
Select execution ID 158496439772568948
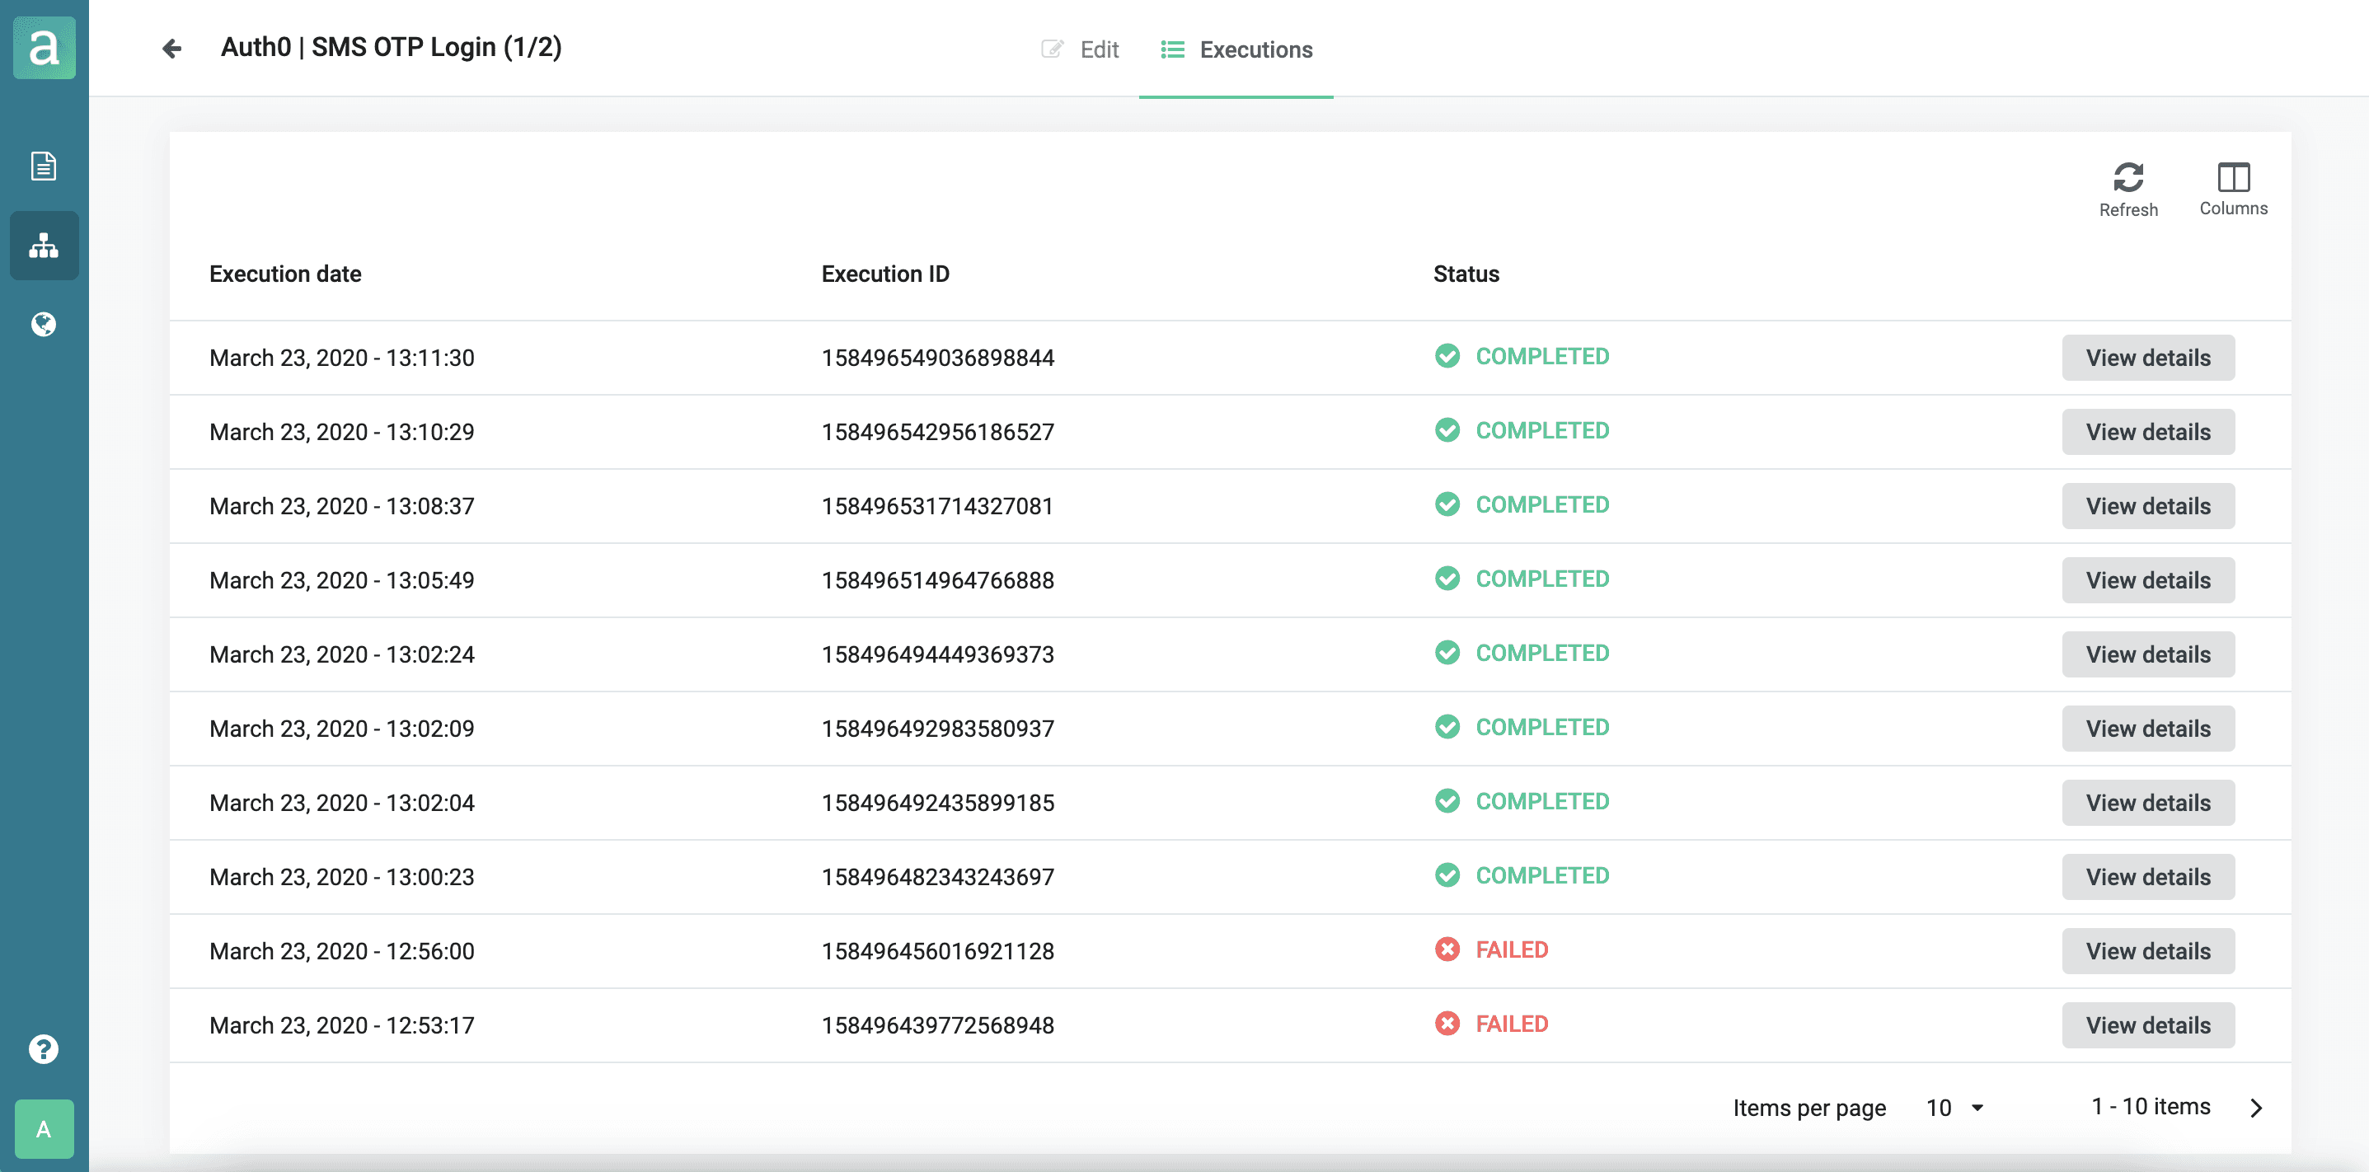(x=937, y=1025)
